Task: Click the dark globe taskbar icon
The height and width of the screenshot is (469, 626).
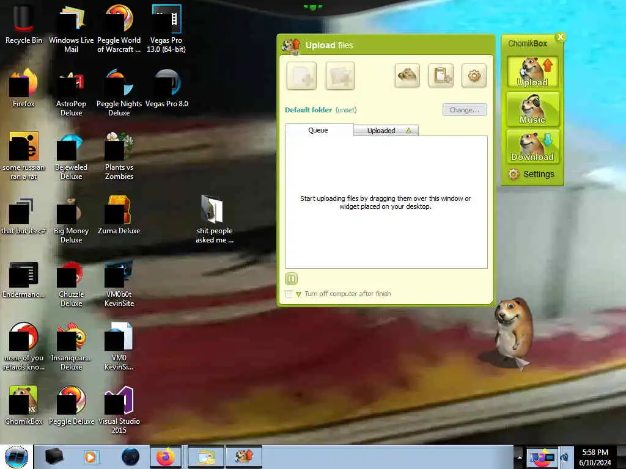Action: pyautogui.click(x=131, y=457)
